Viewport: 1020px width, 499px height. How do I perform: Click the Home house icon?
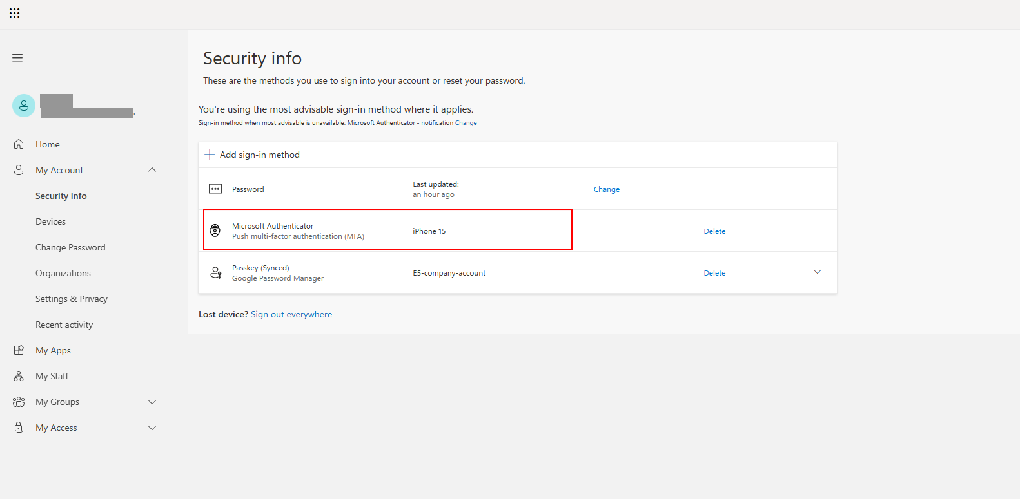pyautogui.click(x=19, y=144)
